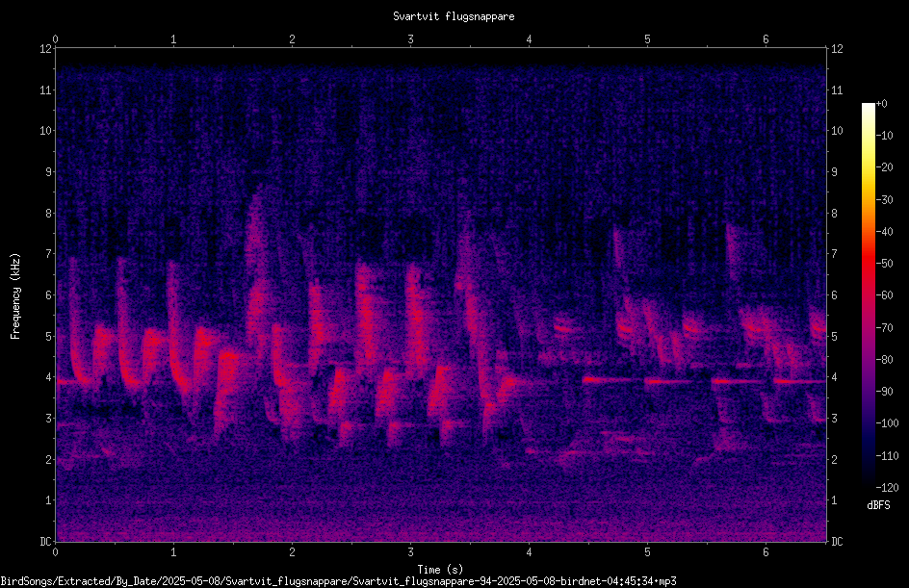This screenshot has width=909, height=588.
Task: Click the dBFS color scale bar
Action: (868, 294)
